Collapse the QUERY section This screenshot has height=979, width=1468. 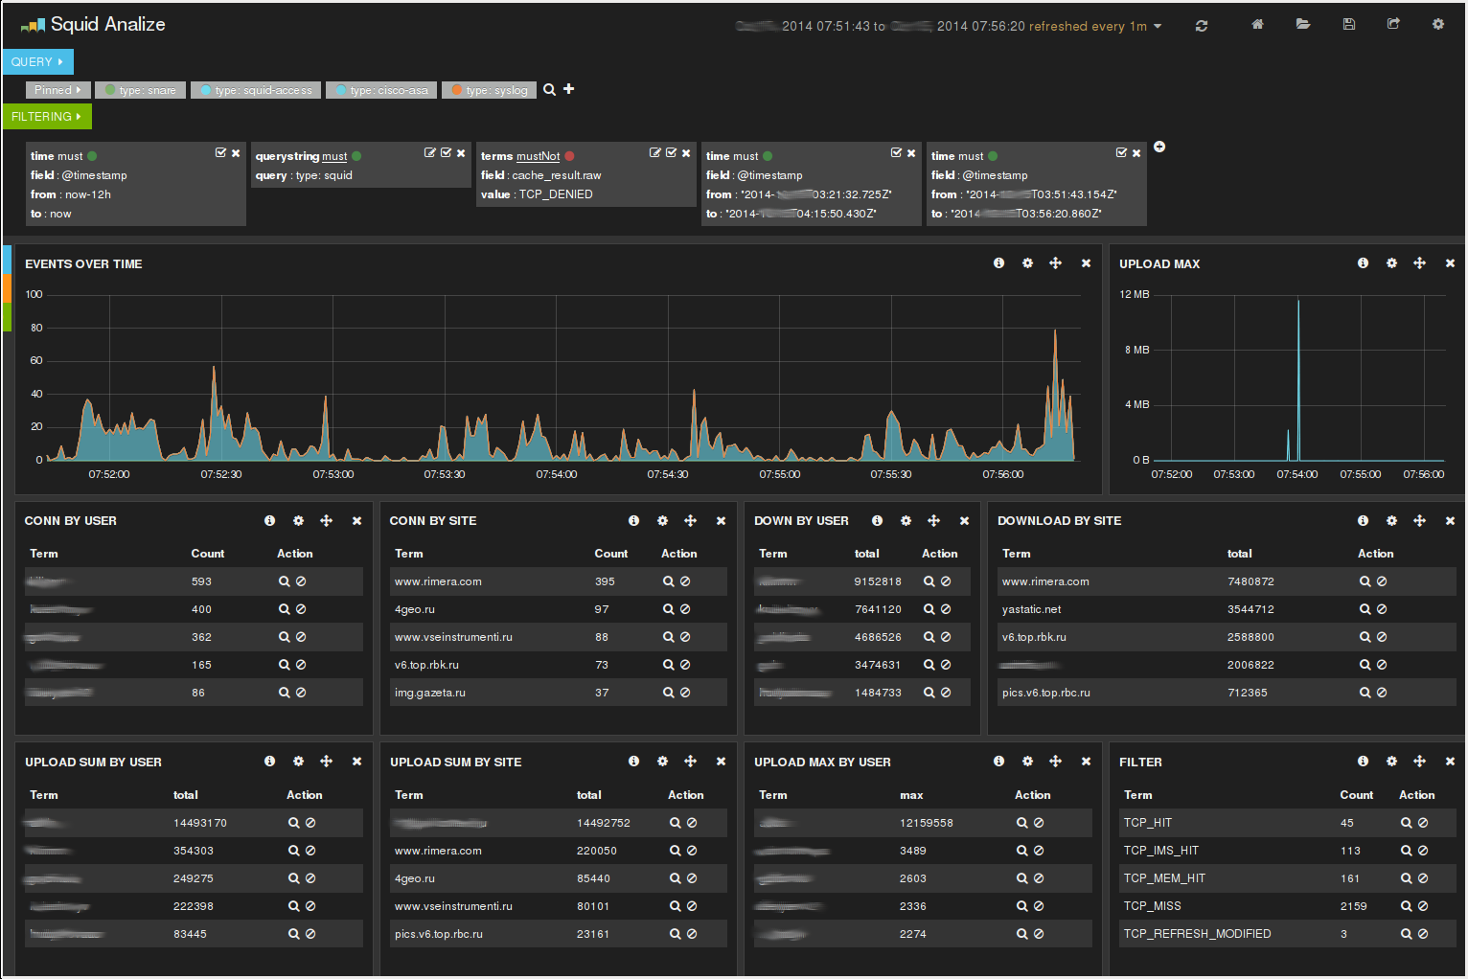tap(38, 61)
